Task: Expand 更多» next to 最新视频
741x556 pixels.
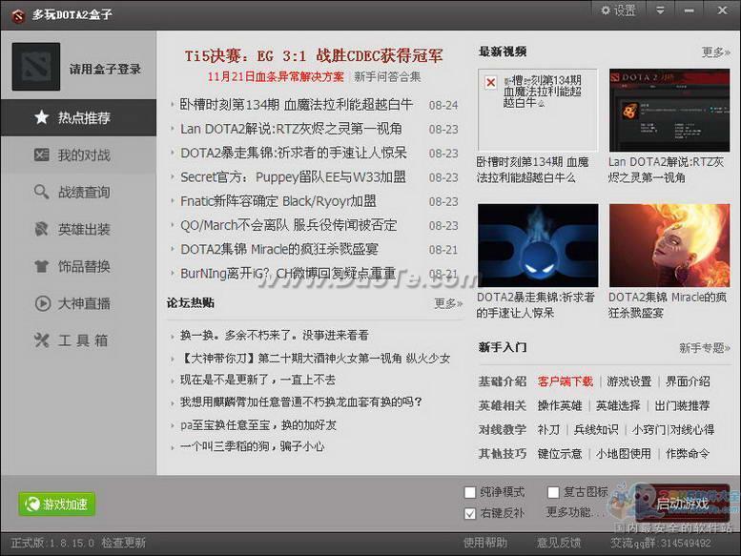Action: 715,51
